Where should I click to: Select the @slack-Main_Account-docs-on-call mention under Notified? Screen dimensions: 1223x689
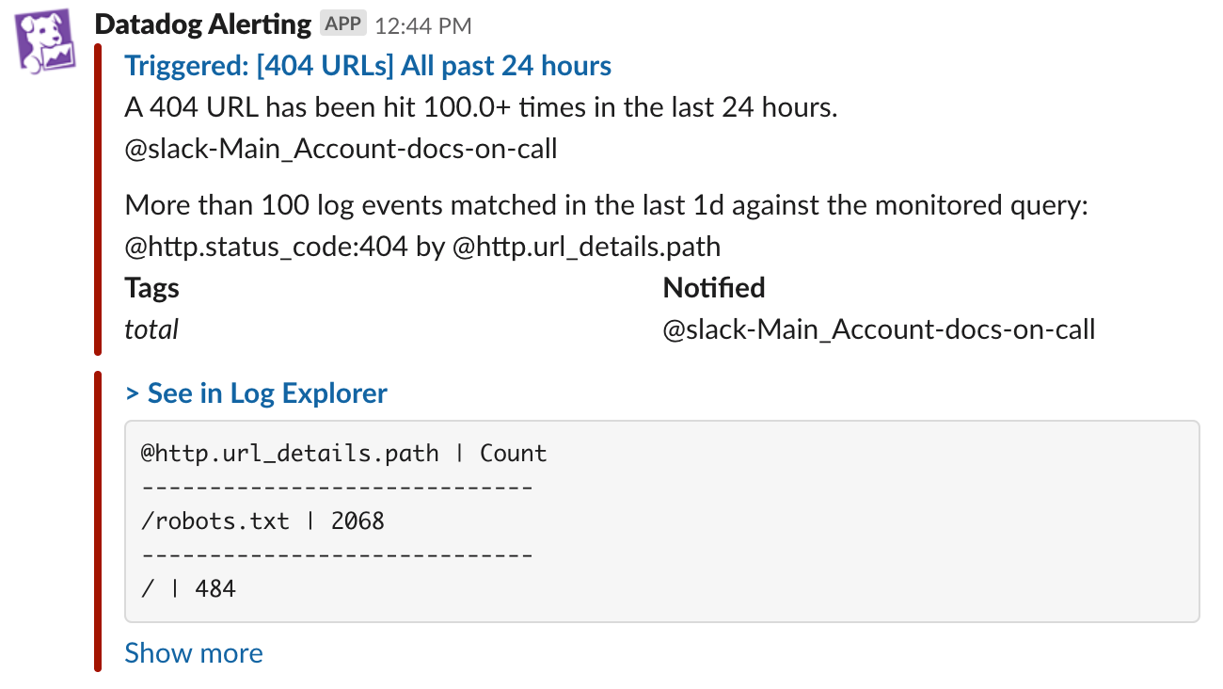(x=879, y=329)
